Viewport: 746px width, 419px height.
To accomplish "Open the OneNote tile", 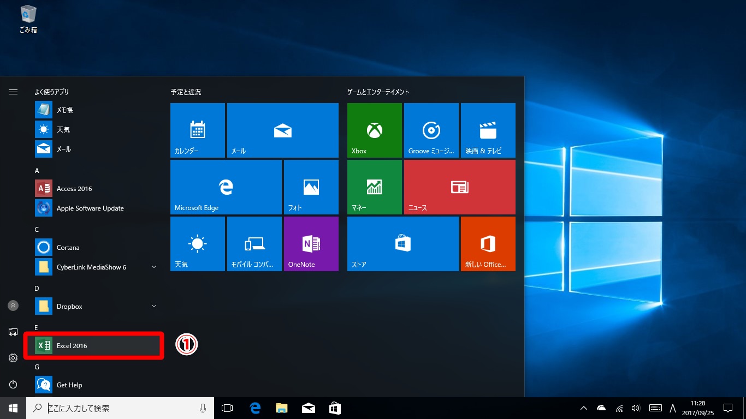I will tap(311, 244).
